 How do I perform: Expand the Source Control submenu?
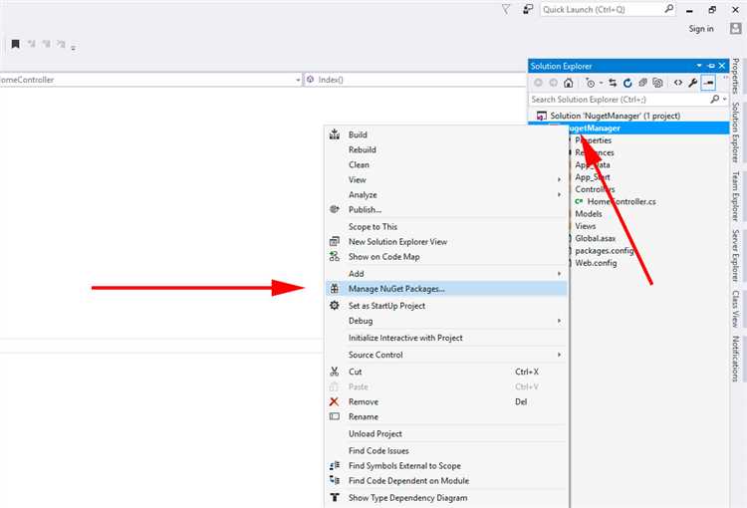coord(445,355)
